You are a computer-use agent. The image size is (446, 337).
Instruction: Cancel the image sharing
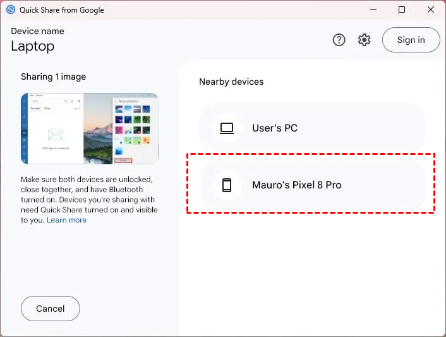pyautogui.click(x=51, y=309)
